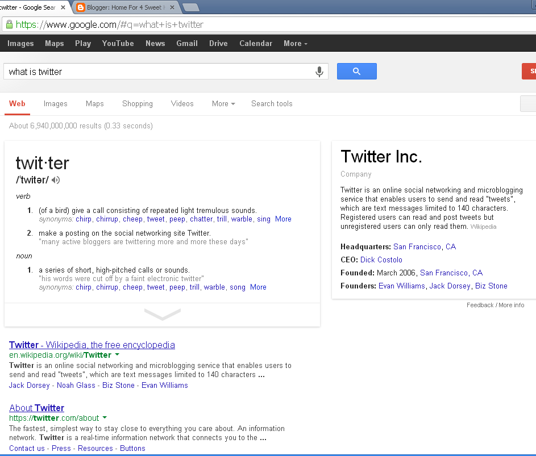Open a new browser tab
Viewport: 536px width, 456px height.
[x=191, y=7]
